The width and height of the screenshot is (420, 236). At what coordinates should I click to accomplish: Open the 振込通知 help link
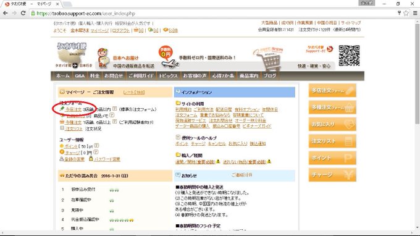click(258, 144)
